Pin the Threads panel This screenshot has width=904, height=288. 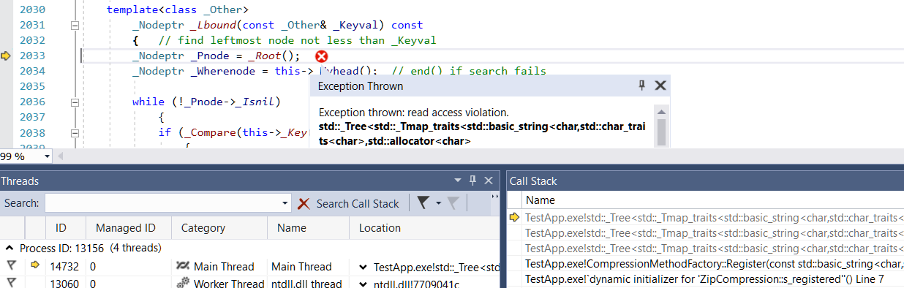472,181
